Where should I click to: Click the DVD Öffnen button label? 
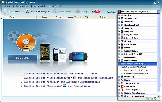pos(15,12)
